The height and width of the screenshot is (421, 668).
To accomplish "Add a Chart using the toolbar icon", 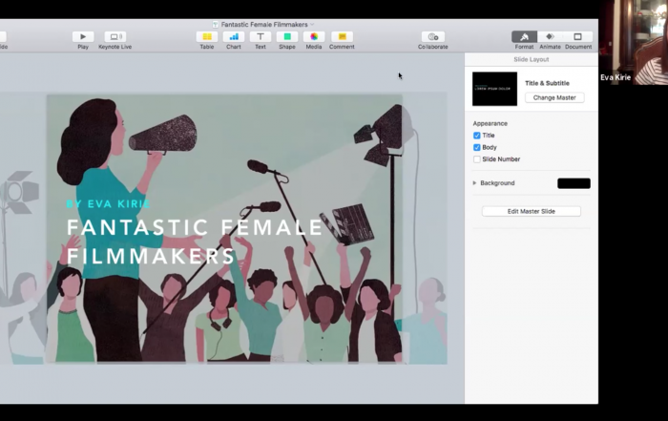I will [x=234, y=36].
